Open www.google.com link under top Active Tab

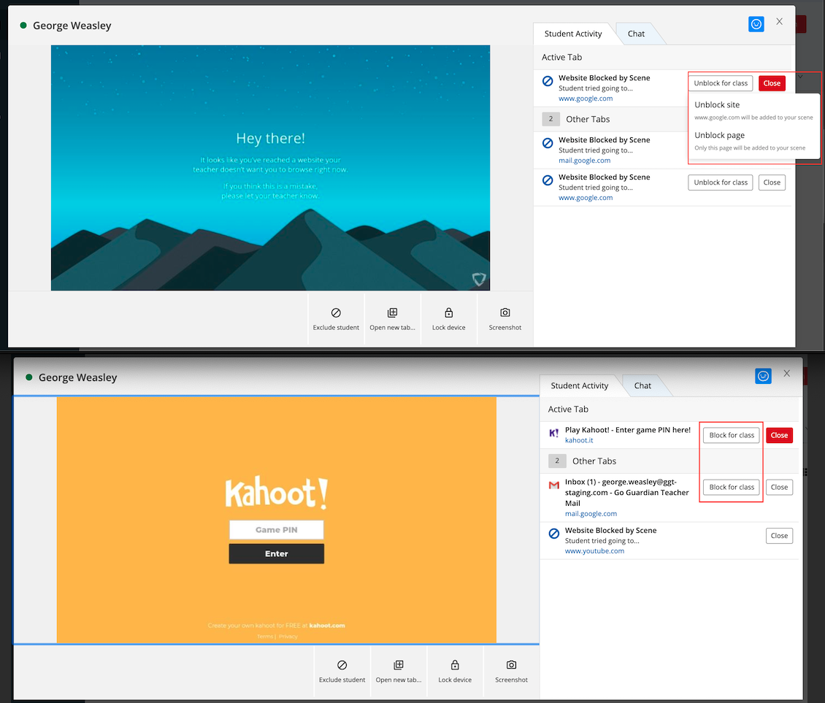click(x=586, y=99)
